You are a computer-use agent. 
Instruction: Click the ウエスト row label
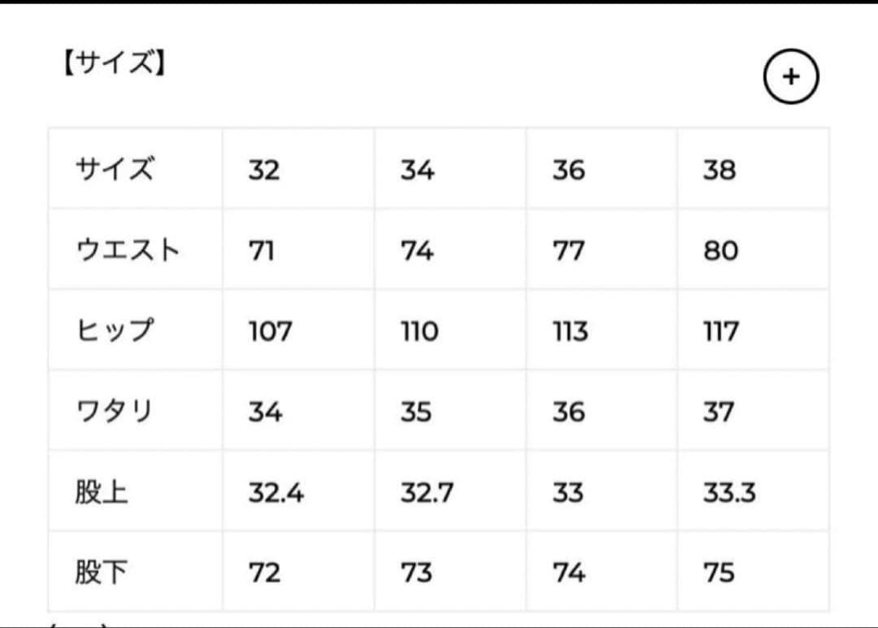tap(127, 251)
